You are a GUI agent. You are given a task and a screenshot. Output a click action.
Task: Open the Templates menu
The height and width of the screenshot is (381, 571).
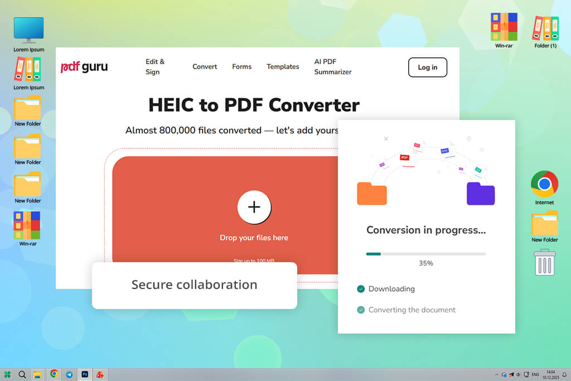pyautogui.click(x=283, y=66)
